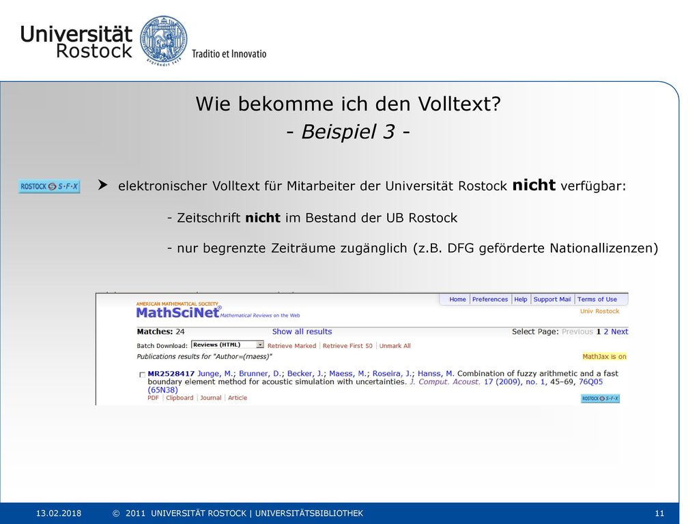699x524 pixels.
Task: Open author Brunner, D.
Action: pos(260,374)
